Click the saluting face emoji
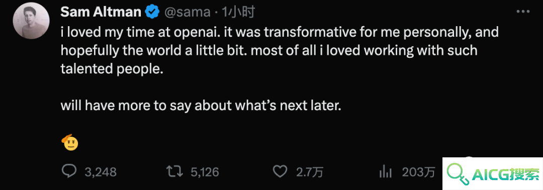The width and height of the screenshot is (543, 190). click(x=69, y=142)
